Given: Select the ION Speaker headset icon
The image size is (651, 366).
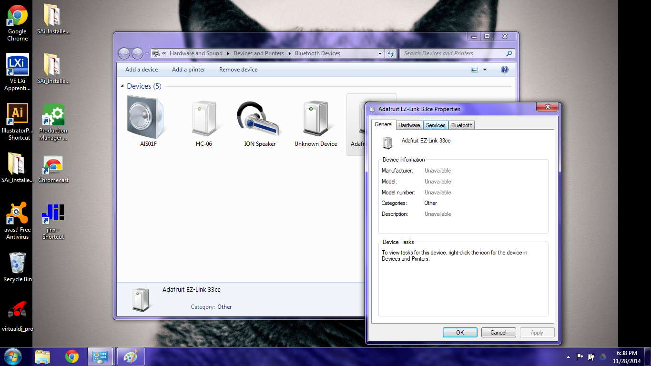Looking at the screenshot, I should [x=259, y=118].
